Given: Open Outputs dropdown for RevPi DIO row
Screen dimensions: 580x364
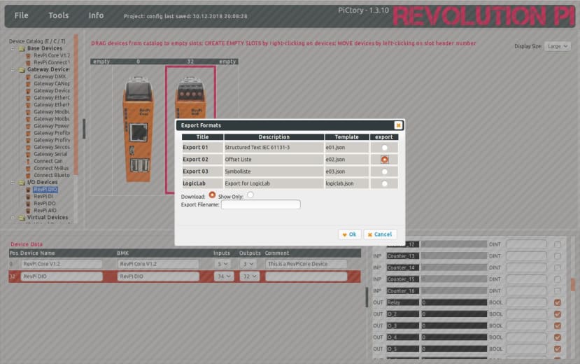Looking at the screenshot, I should click(249, 276).
